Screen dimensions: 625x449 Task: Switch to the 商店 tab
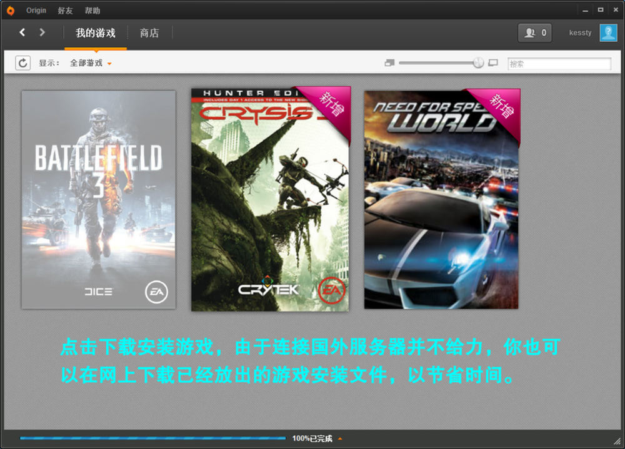click(x=149, y=33)
